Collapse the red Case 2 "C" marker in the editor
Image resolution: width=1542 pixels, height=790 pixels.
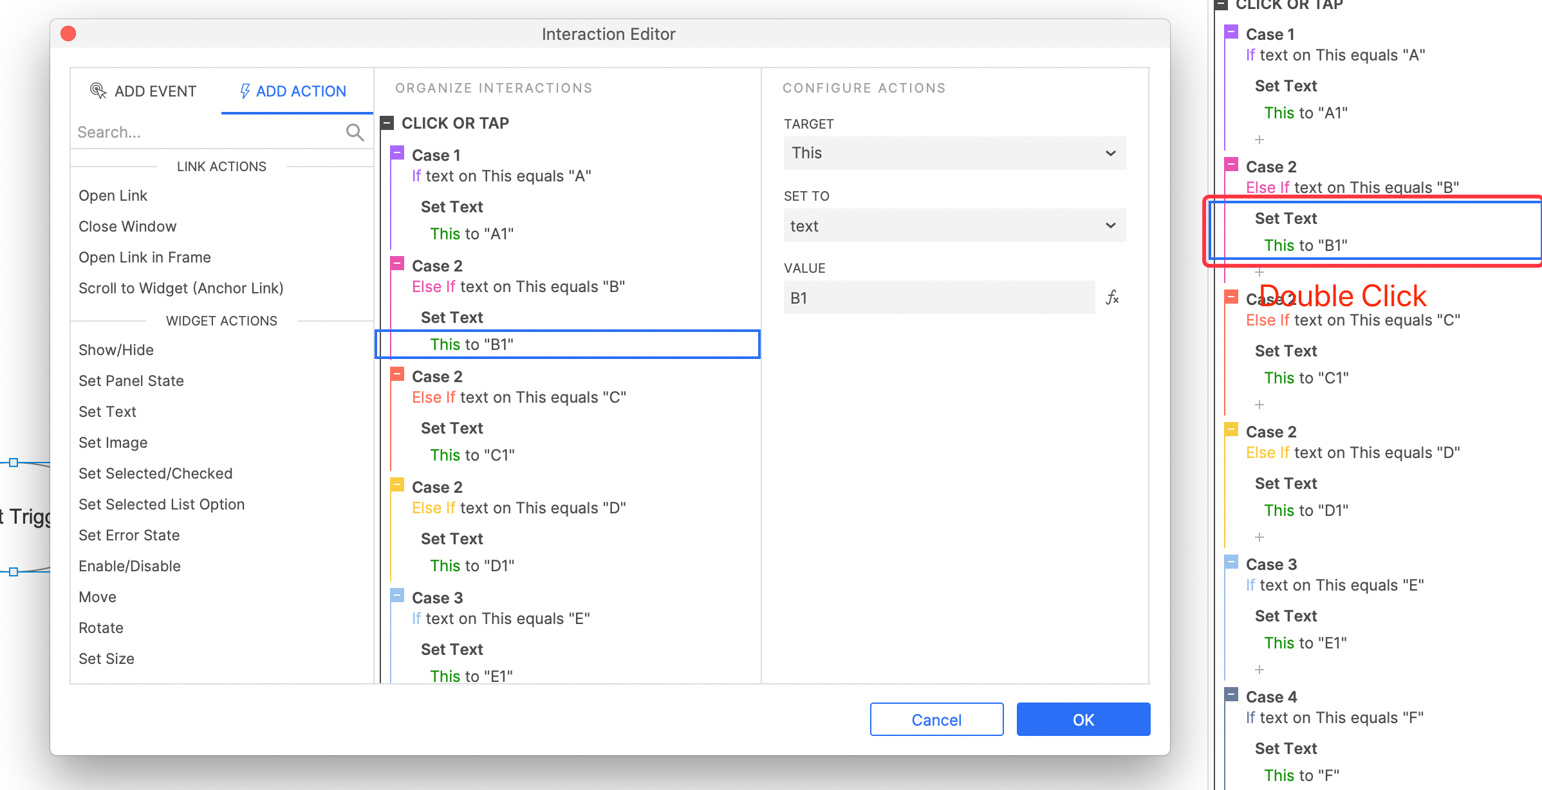pyautogui.click(x=398, y=374)
